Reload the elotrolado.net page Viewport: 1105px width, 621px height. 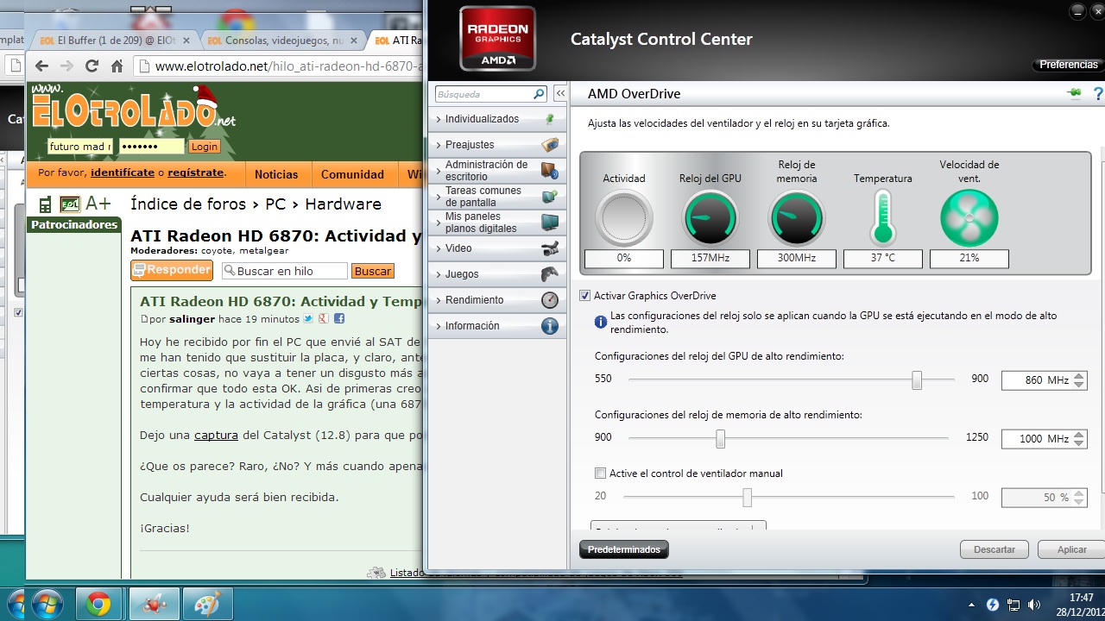click(92, 66)
